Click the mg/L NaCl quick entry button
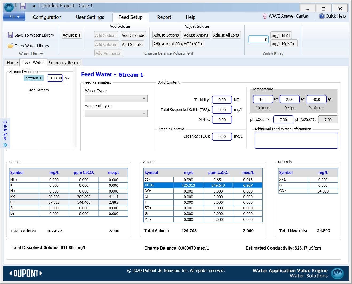 [x=281, y=35]
